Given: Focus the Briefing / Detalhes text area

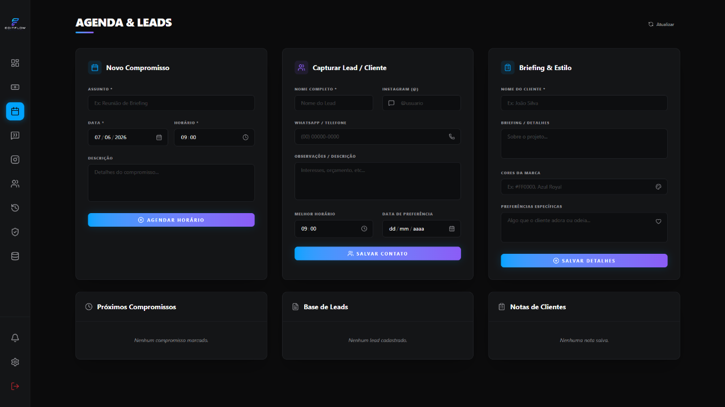Looking at the screenshot, I should [x=584, y=144].
